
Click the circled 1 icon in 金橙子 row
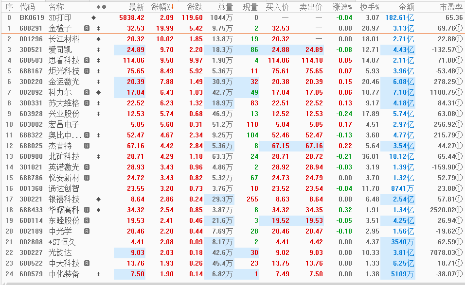click(x=459, y=28)
